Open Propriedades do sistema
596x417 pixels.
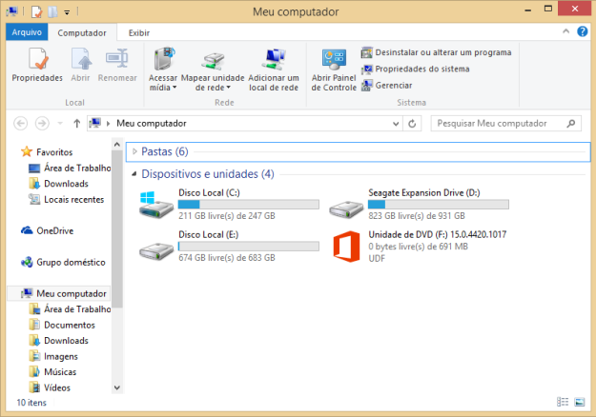tap(415, 69)
